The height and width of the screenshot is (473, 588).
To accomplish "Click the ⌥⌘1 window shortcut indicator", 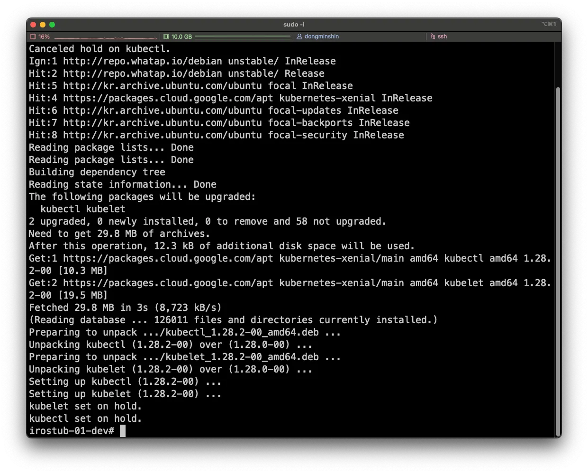I will click(549, 24).
